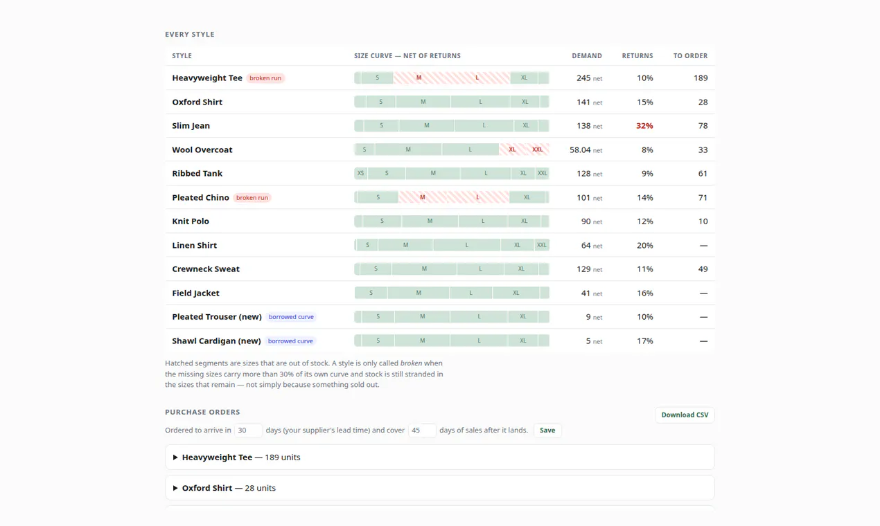Click the XL segment of Field Jacket
The height and width of the screenshot is (526, 880).
(516, 293)
